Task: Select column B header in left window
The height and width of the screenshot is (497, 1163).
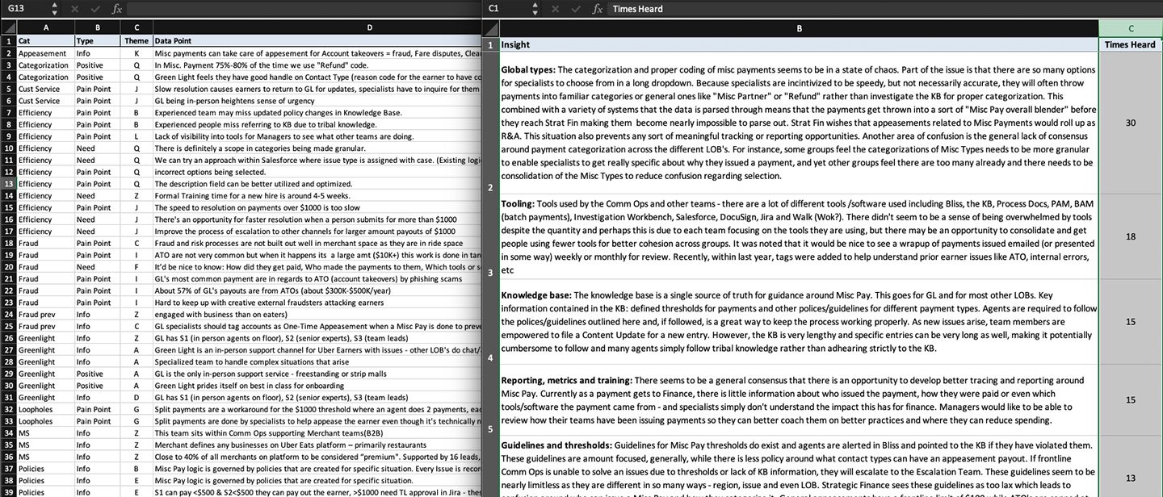Action: click(97, 28)
